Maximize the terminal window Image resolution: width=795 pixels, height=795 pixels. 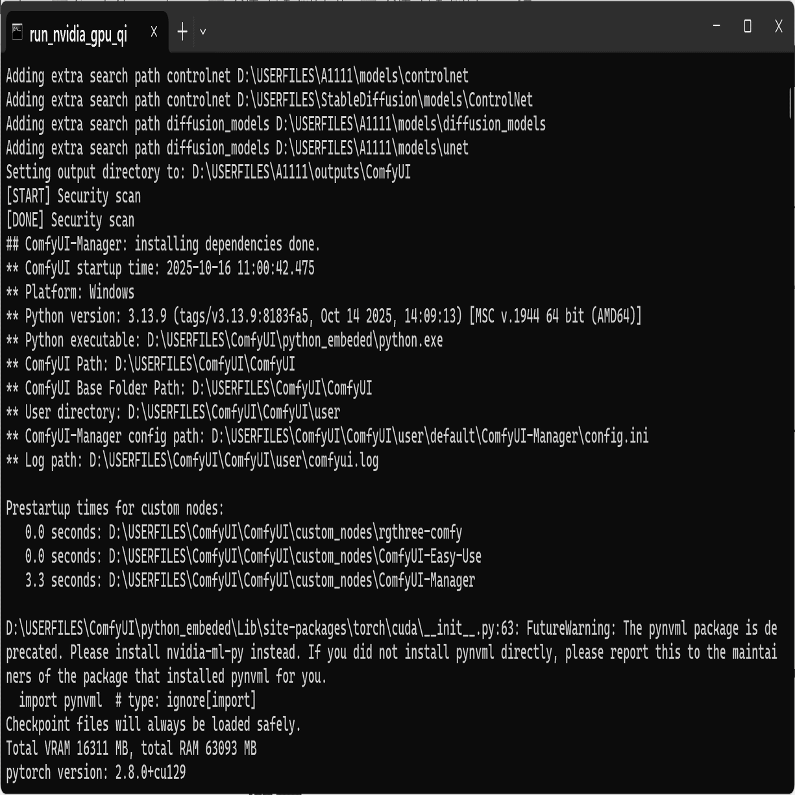point(748,26)
